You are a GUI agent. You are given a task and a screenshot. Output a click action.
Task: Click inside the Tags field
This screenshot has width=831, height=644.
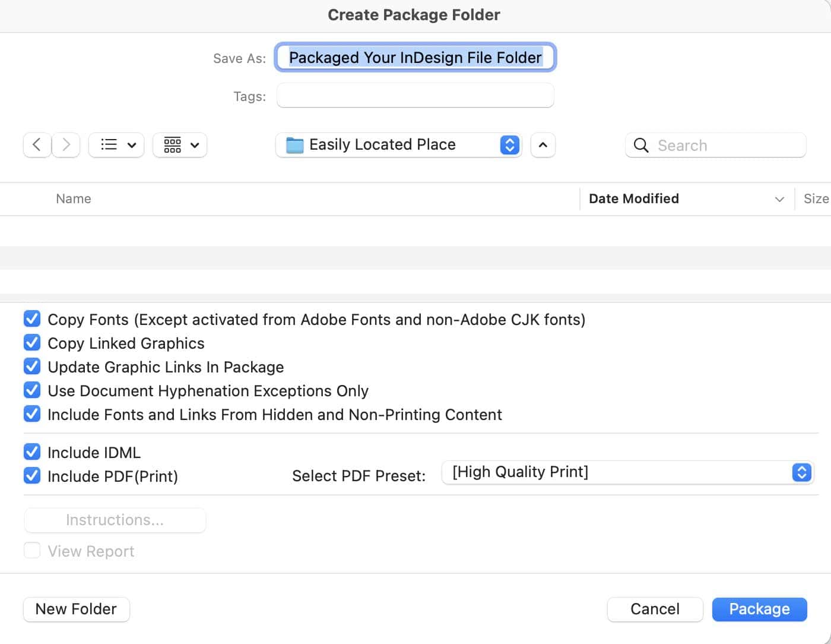(414, 95)
